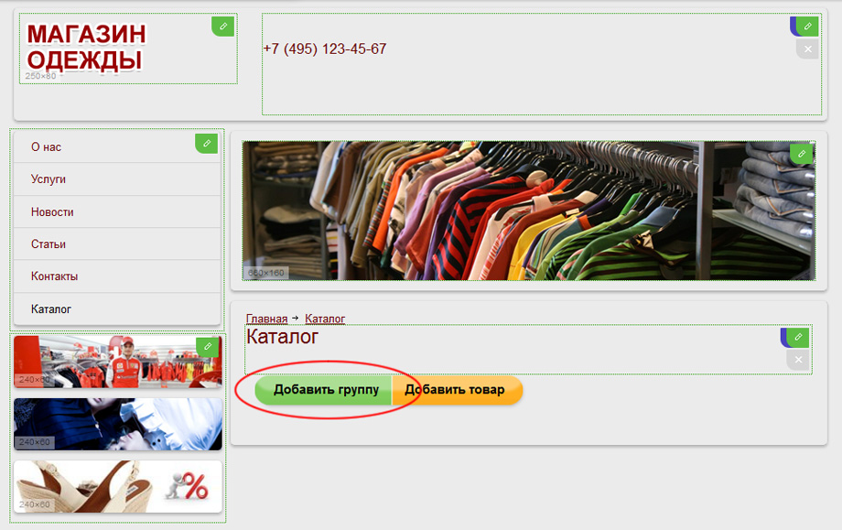842x530 pixels.
Task: Select Каталог in the left menu
Action: (x=51, y=309)
